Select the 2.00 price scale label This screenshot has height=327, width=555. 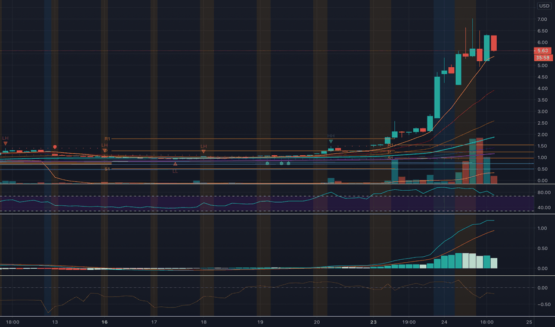[x=542, y=134]
